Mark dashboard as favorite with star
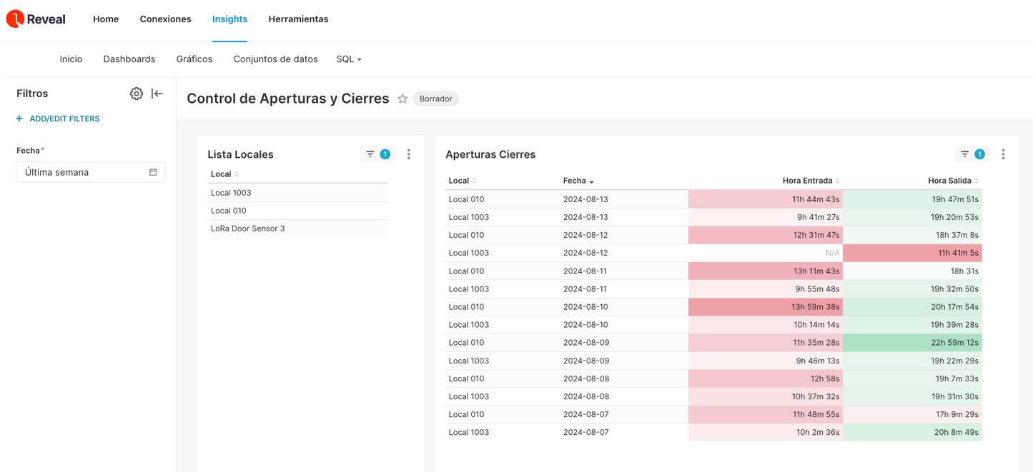The width and height of the screenshot is (1033, 472). [x=402, y=99]
